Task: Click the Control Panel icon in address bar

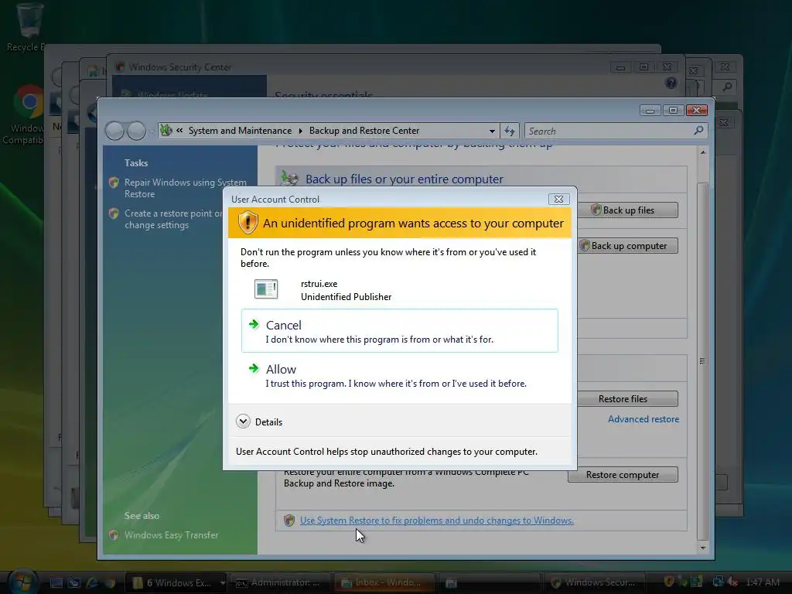Action: click(x=166, y=130)
